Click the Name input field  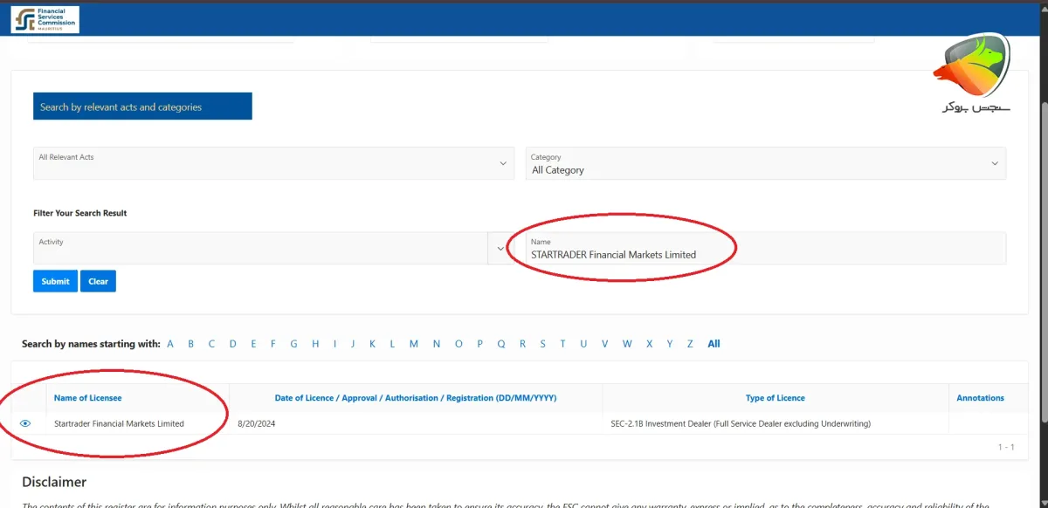click(766, 248)
